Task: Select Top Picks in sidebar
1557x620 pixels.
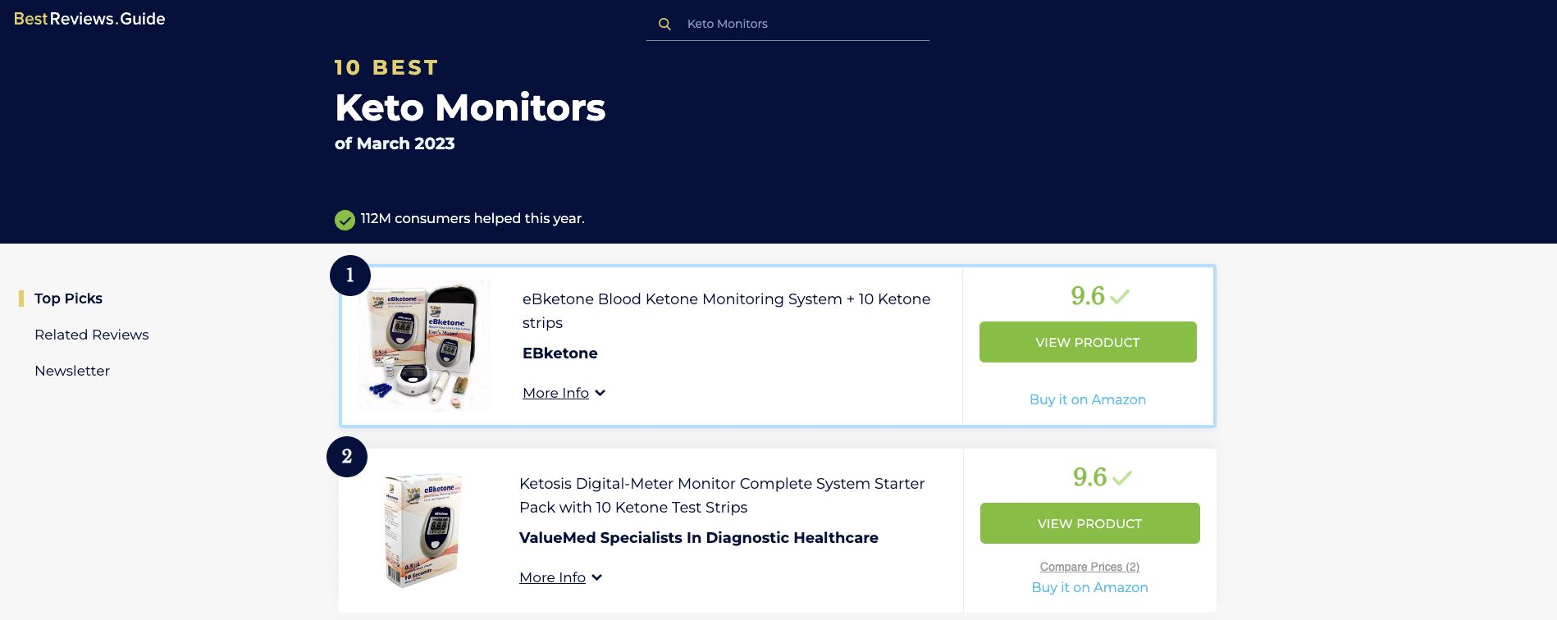Action: pos(68,299)
